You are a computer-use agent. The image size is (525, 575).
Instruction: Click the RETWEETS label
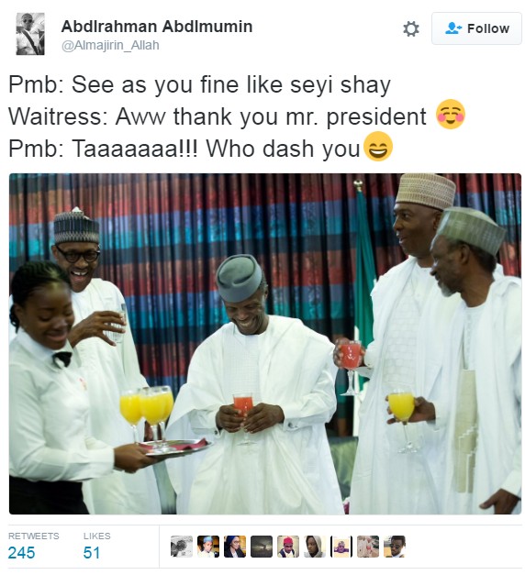(34, 536)
